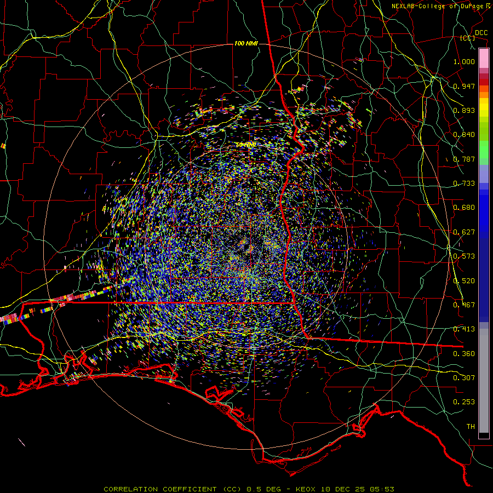This screenshot has height=493, width=493.
Task: Click the 0.840 color scale value
Action: click(464, 135)
